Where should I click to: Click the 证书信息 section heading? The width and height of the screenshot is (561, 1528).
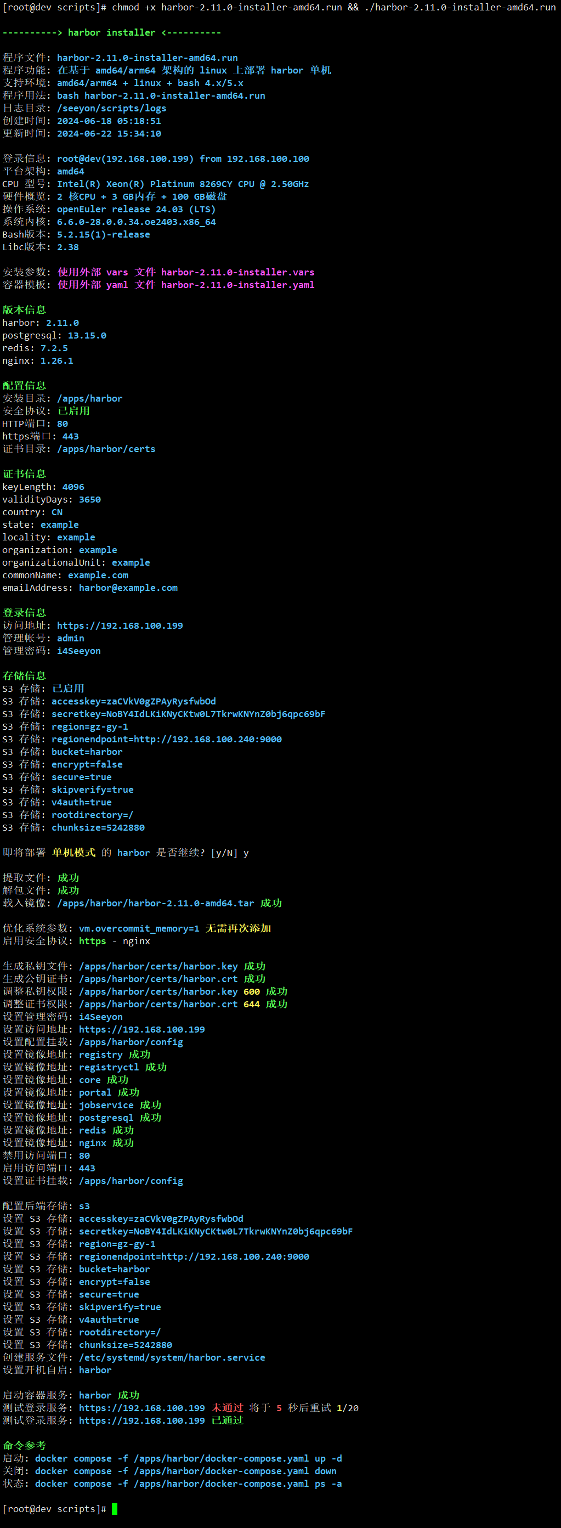pos(24,474)
